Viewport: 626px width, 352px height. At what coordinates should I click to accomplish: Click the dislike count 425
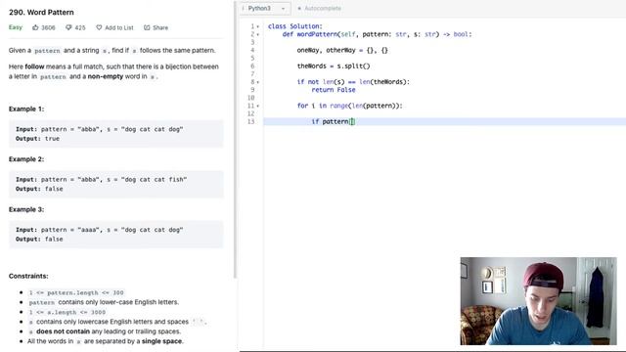click(x=80, y=27)
